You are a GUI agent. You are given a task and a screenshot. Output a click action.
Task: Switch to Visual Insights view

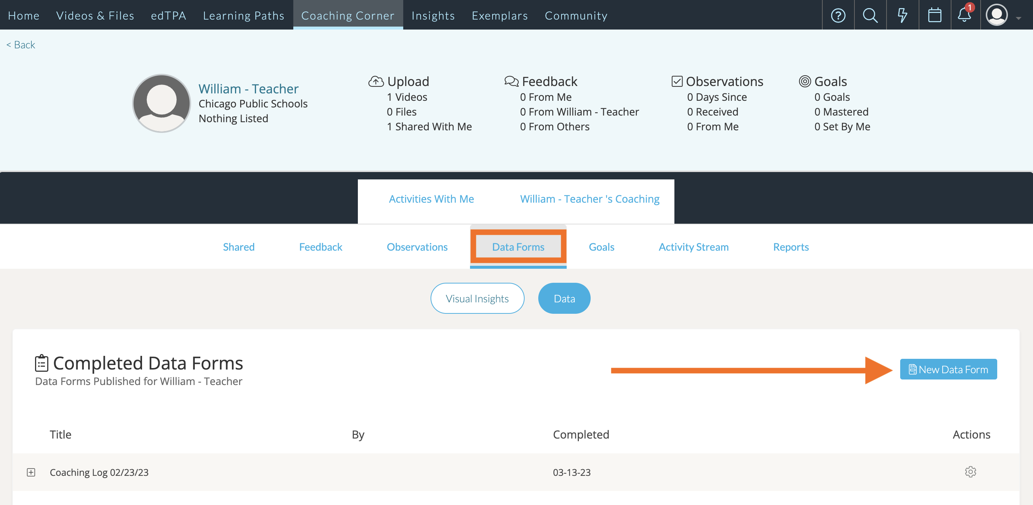pos(477,298)
